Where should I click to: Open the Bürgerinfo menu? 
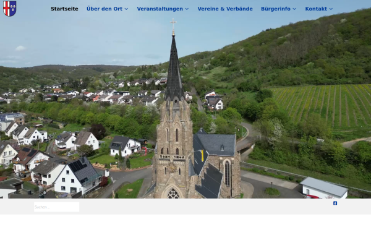(276, 9)
